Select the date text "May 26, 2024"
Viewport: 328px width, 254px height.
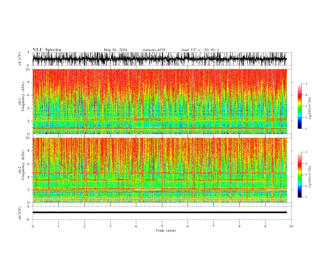click(x=116, y=50)
